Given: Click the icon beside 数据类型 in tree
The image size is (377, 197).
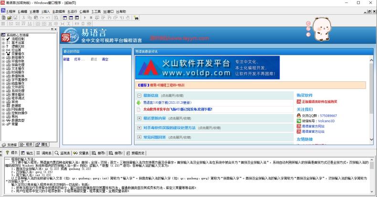Looking at the screenshot, I should pyautogui.click(x=8, y=120).
